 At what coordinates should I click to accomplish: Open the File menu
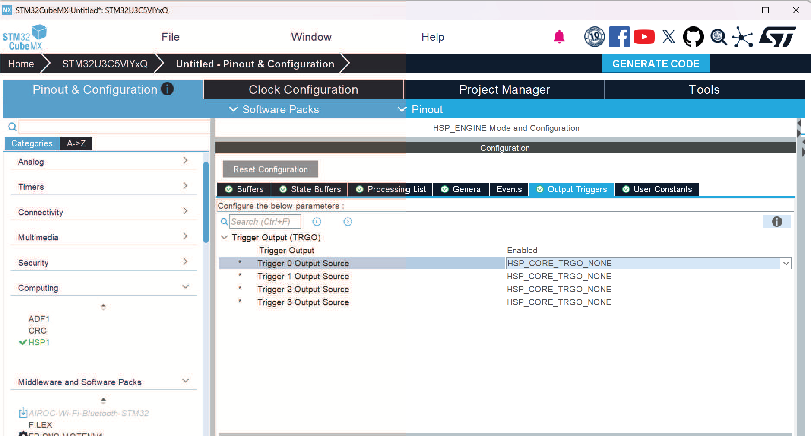point(171,37)
